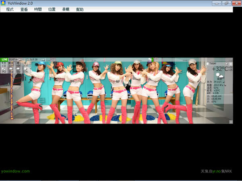This screenshot has height=181, width=242.
Task: Select the fourth forecast day tile
Action: tap(25, 68)
